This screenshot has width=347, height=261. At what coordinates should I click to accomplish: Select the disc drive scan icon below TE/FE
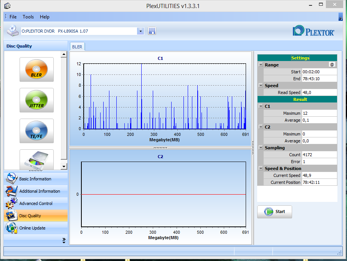(36, 160)
